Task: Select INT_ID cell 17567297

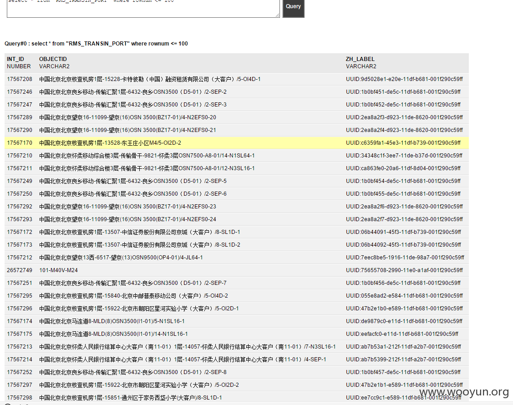Action: pos(20,385)
